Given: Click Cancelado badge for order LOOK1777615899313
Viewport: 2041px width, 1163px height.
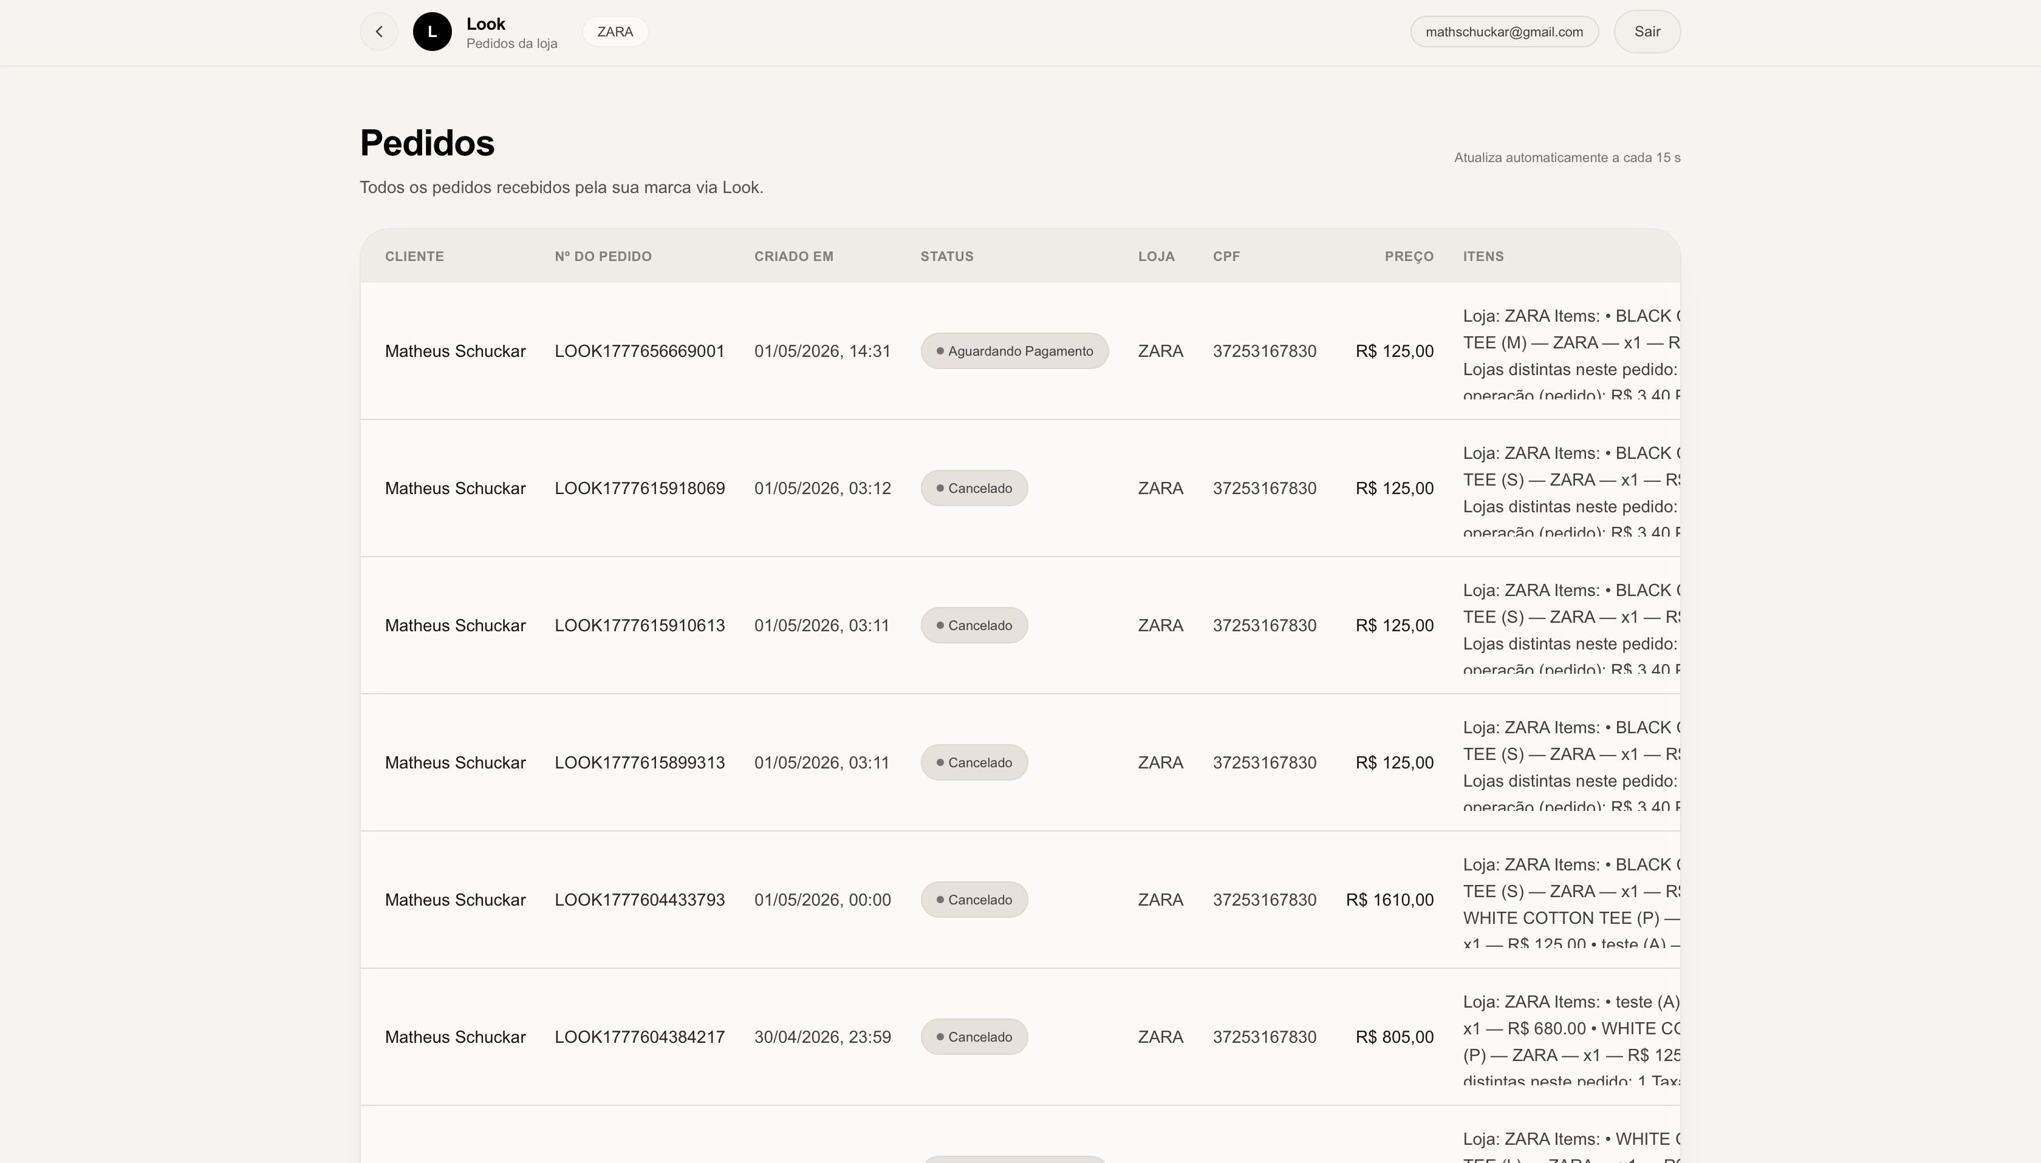Looking at the screenshot, I should point(974,763).
